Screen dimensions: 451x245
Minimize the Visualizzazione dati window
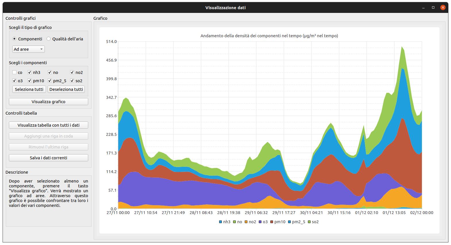click(423, 8)
